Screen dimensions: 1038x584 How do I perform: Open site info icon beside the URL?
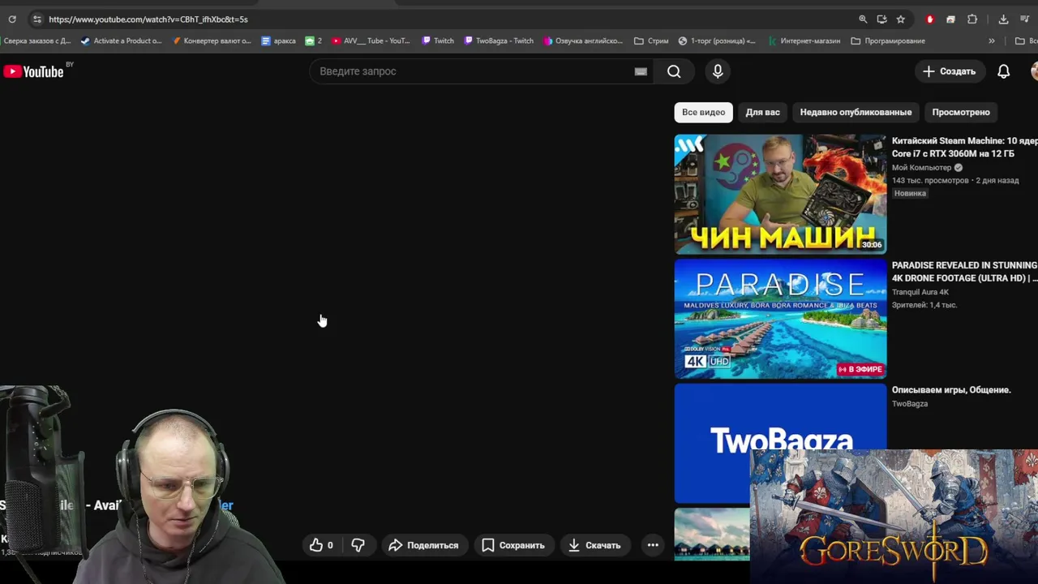[36, 19]
